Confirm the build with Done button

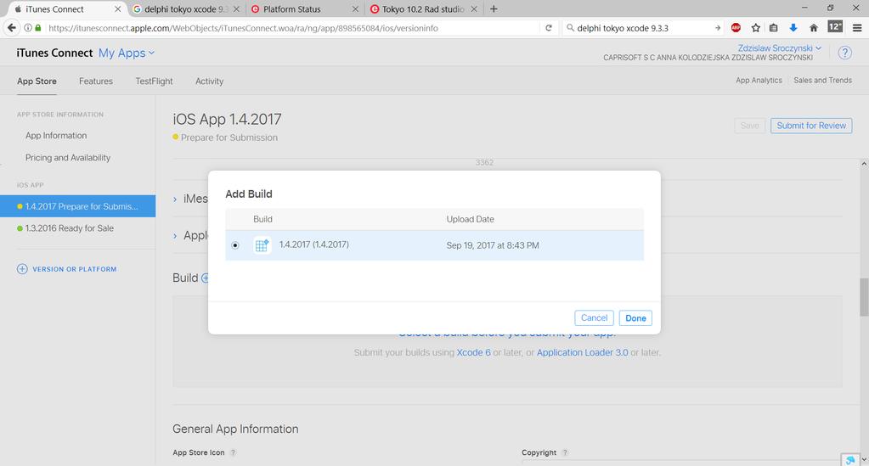(x=635, y=318)
